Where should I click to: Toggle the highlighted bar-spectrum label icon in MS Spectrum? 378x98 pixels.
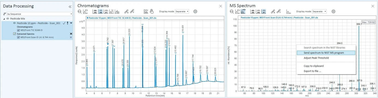(243, 11)
